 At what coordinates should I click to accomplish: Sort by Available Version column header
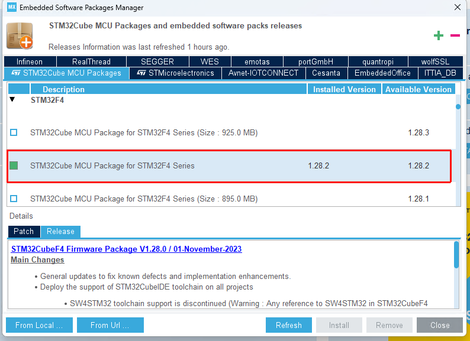(418, 89)
